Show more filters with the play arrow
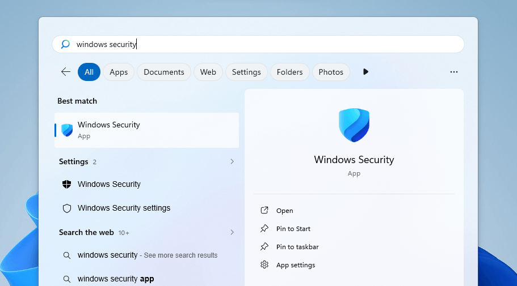This screenshot has width=517, height=286. tap(365, 72)
